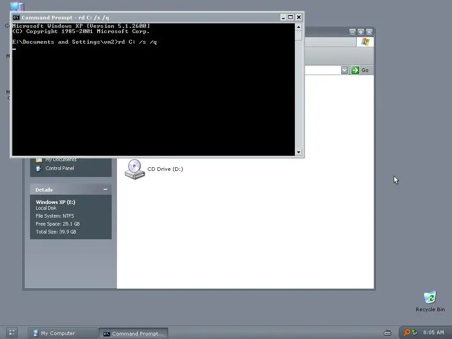
Task: Maximize the Command Prompt window
Action: [x=290, y=17]
